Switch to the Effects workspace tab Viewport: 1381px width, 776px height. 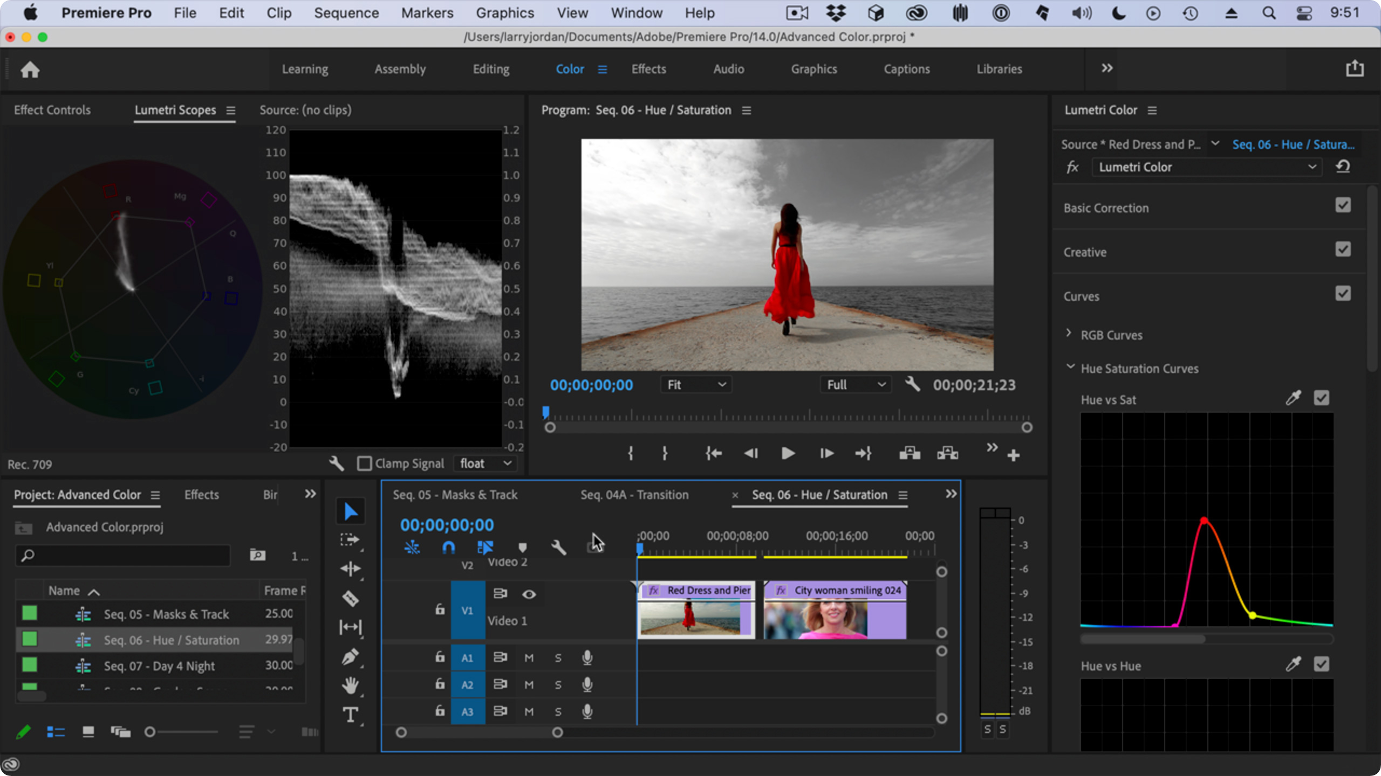(x=649, y=69)
